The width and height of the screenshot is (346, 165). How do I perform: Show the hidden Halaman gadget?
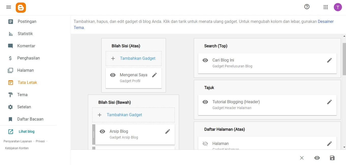click(205, 144)
